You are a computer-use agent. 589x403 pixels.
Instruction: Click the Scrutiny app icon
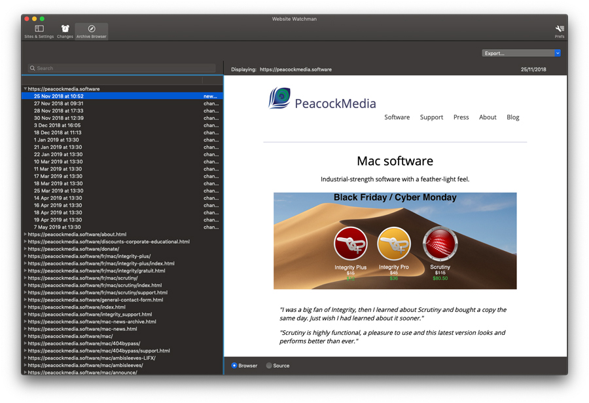click(x=440, y=244)
